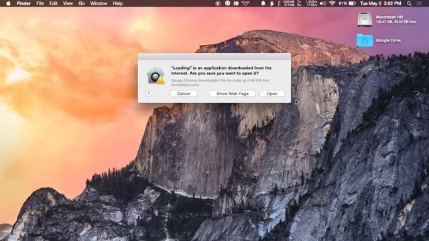Open the Finder menu
Image resolution: width=429 pixels, height=241 pixels.
click(23, 3)
